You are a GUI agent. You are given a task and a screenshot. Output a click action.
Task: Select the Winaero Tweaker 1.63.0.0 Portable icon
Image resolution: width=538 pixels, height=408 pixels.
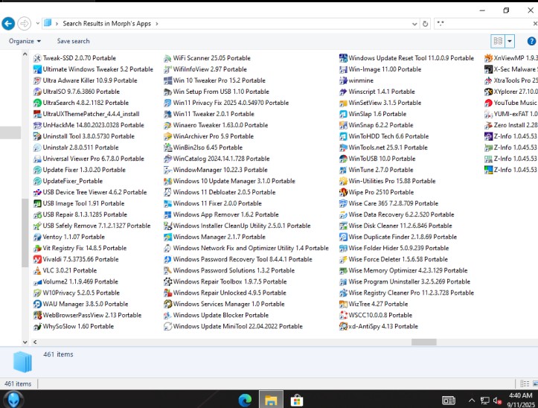coord(167,125)
